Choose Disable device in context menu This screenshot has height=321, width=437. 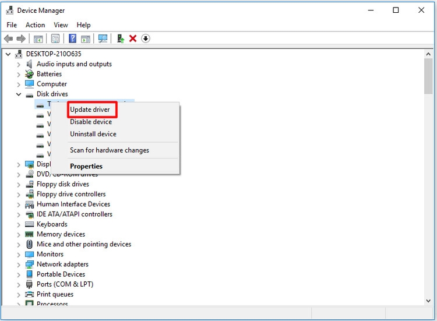[x=91, y=122]
